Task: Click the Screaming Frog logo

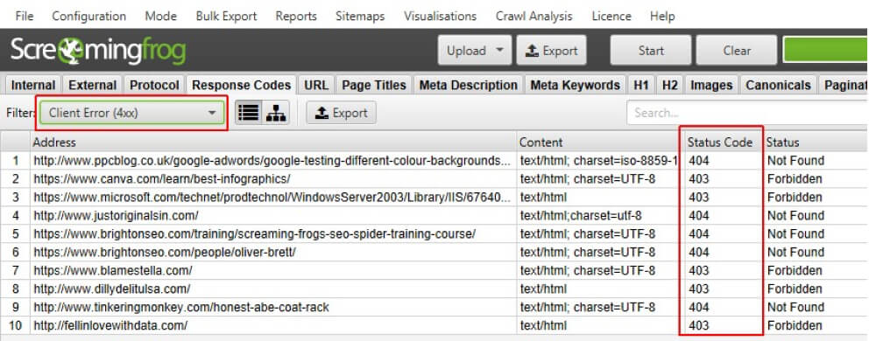Action: [97, 52]
